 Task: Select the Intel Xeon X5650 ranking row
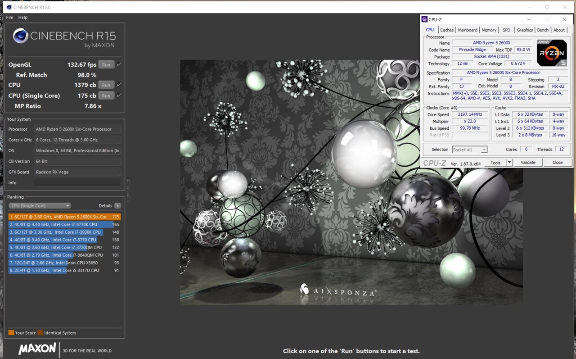point(64,263)
